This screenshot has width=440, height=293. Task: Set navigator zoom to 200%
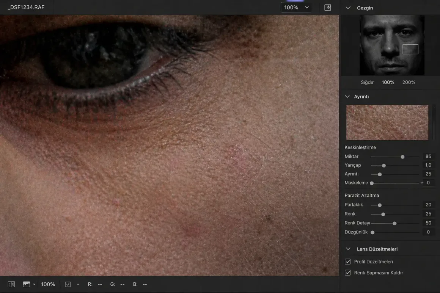(x=409, y=82)
